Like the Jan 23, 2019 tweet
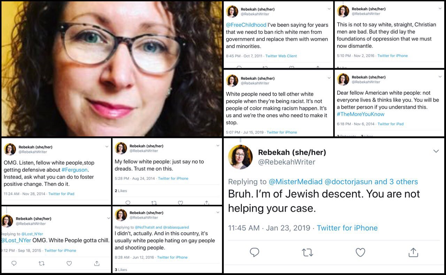Image resolution: width=446 pixels, height=275 pixels. tap(360, 252)
